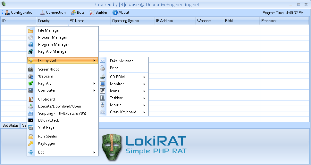Open the Connection menu
This screenshot has height=165, width=311.
pos(53,12)
